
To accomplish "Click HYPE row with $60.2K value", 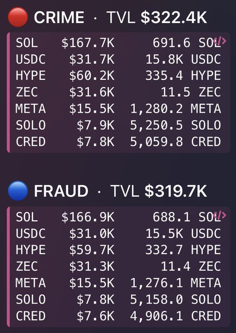I will point(118,75).
